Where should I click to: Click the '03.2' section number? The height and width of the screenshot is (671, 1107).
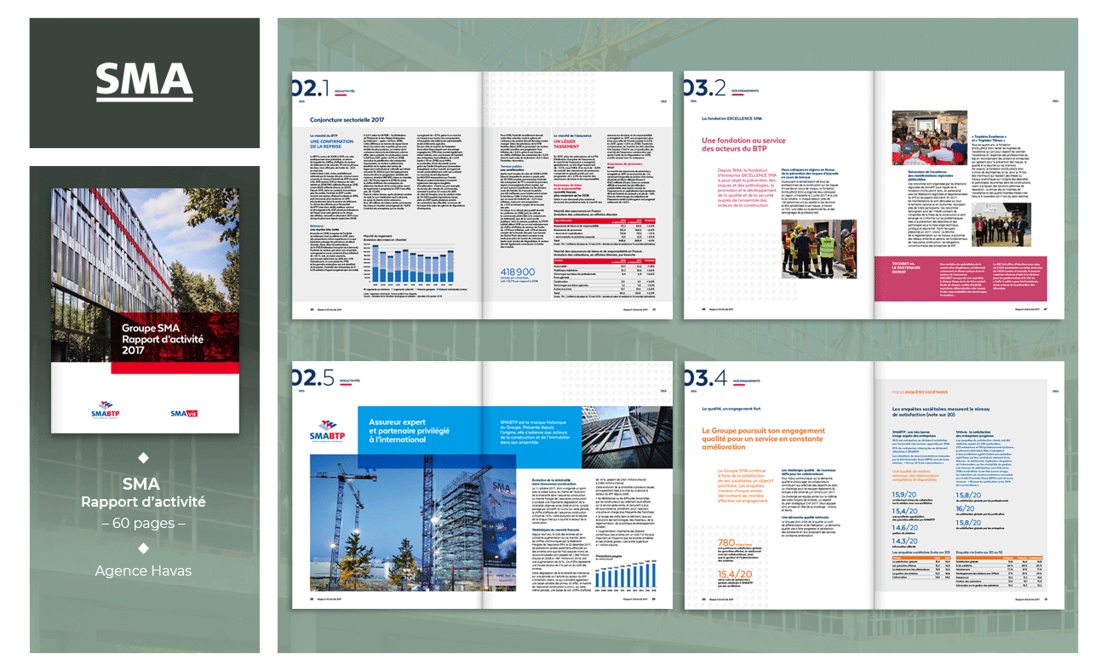[x=705, y=88]
